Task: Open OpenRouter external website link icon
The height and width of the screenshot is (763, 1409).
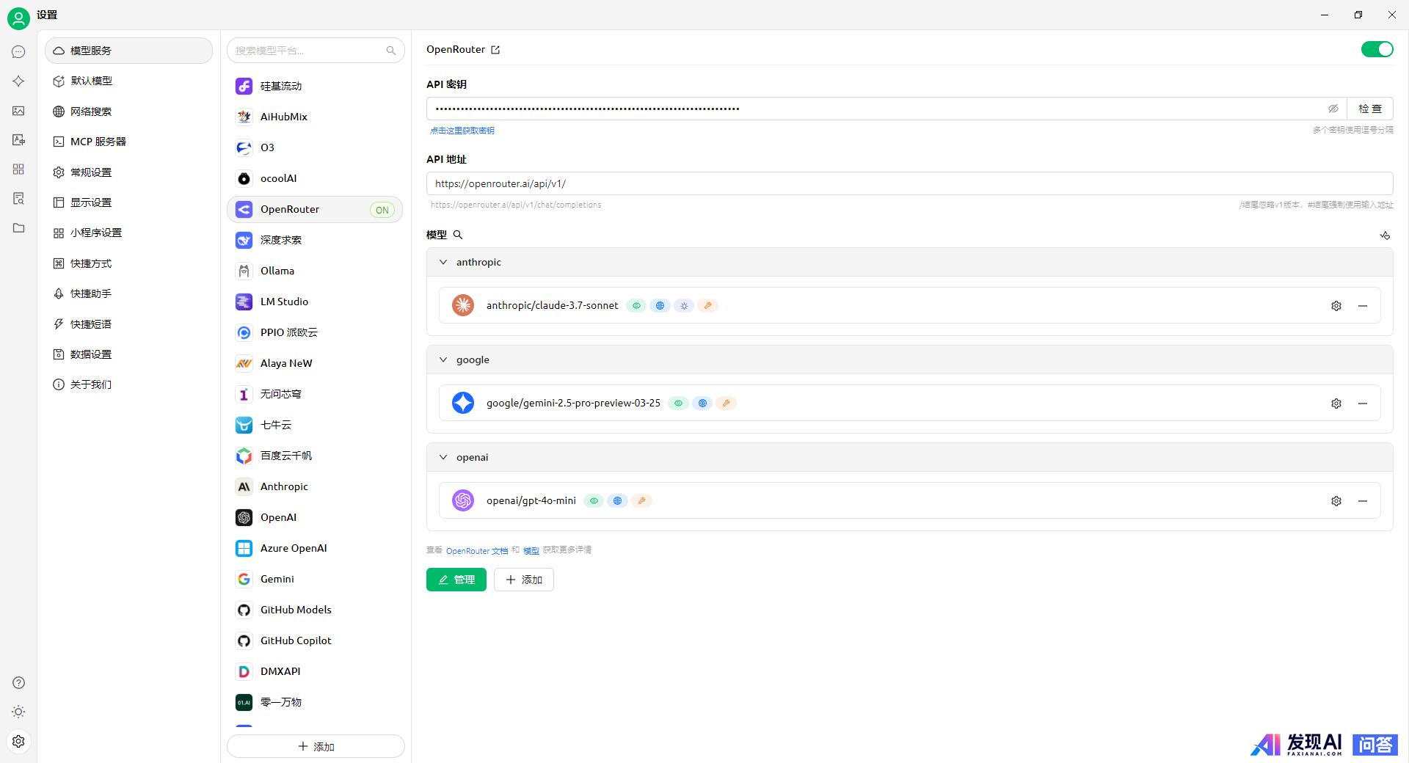Action: click(495, 50)
